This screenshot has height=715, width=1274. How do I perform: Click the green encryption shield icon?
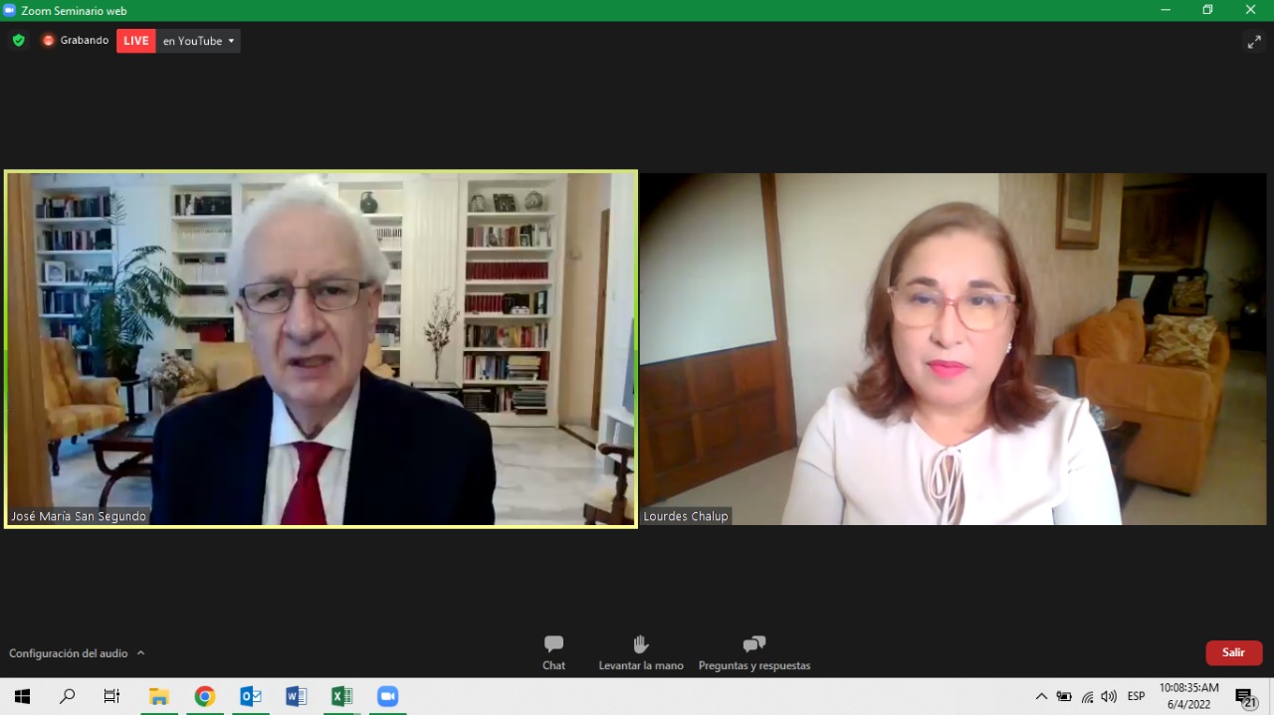coord(18,41)
